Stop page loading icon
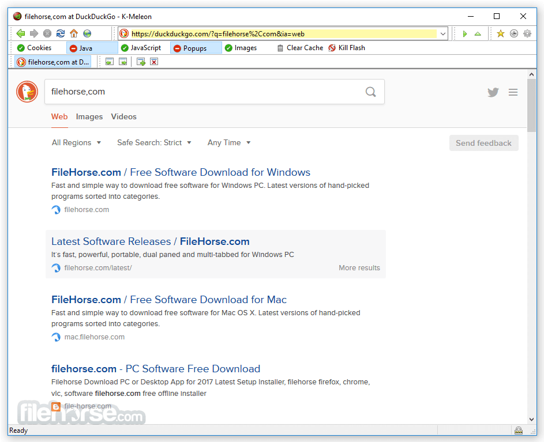 (x=47, y=33)
